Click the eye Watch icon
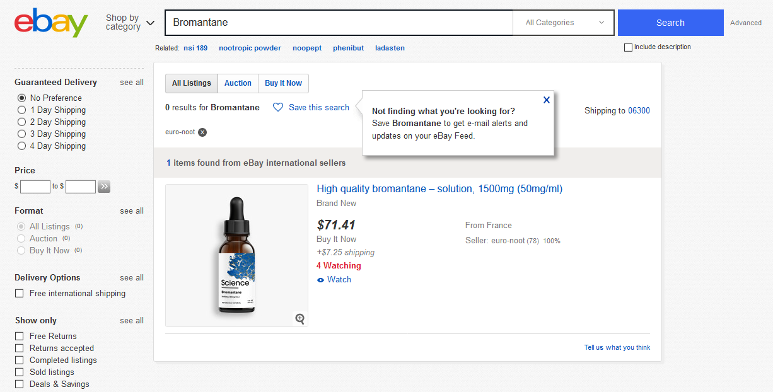Image resolution: width=773 pixels, height=392 pixels. pyautogui.click(x=320, y=280)
